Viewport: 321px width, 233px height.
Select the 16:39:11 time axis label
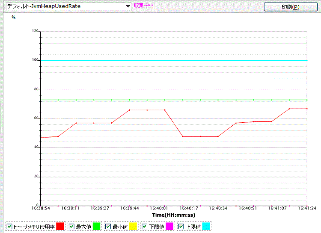[x=71, y=209]
